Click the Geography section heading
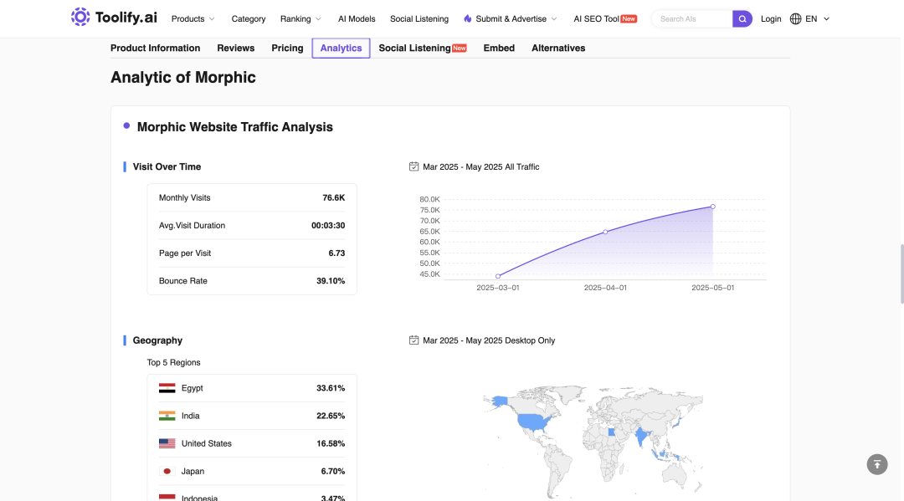The height and width of the screenshot is (501, 904). click(x=157, y=340)
